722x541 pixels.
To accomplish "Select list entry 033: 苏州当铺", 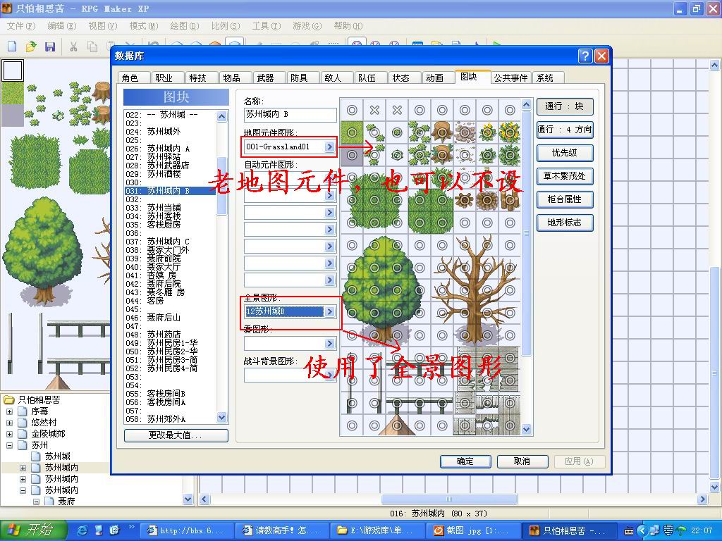I will (x=171, y=208).
